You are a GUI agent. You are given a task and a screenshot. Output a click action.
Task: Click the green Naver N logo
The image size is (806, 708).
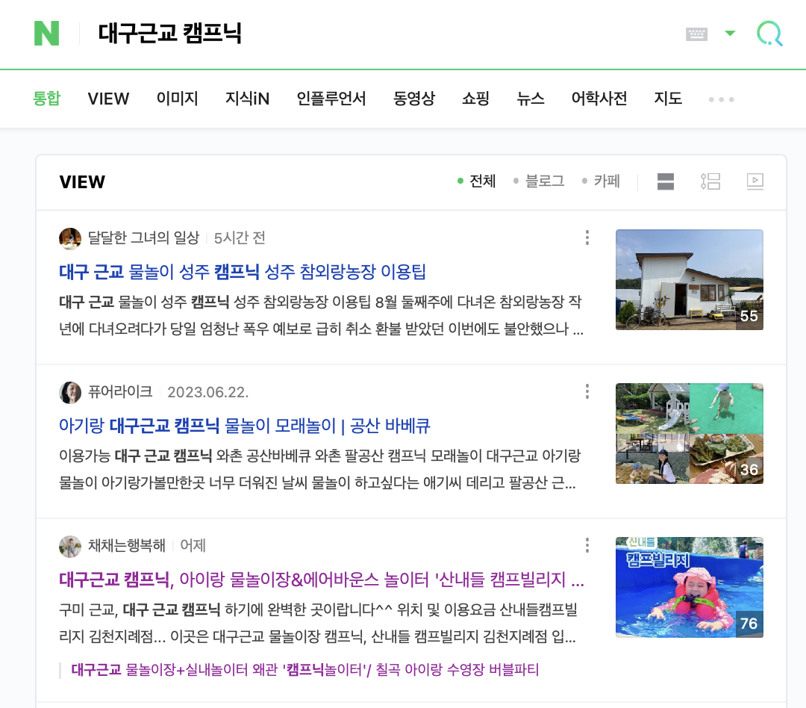[46, 34]
